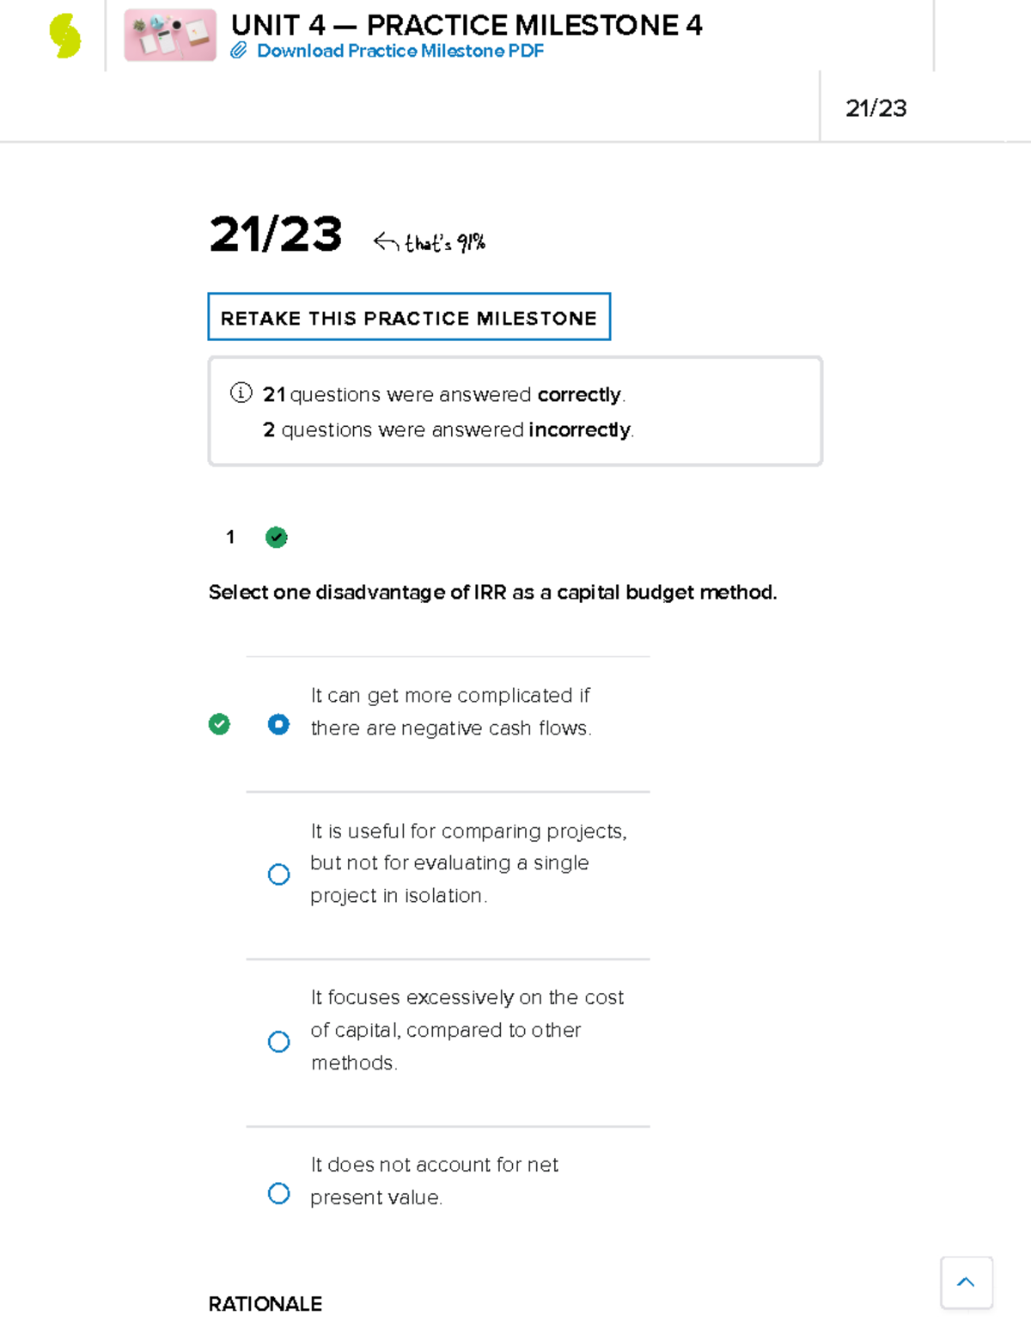The height and width of the screenshot is (1334, 1031).
Task: Select the net present value answer option
Action: tap(278, 1192)
